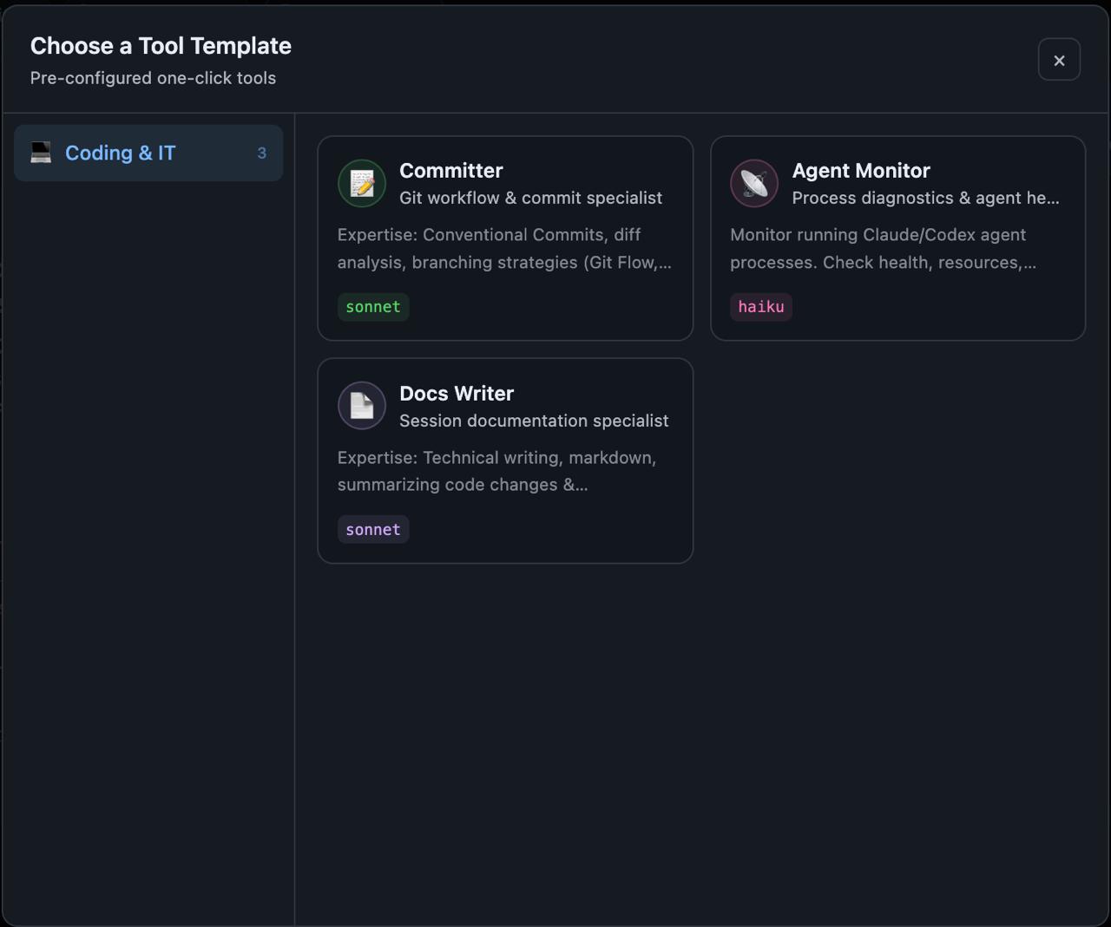Click the Agent Monitor satellite dish icon
The image size is (1111, 927).
click(x=754, y=183)
